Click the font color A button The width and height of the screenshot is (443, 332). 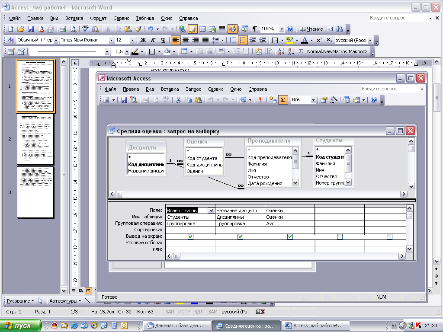point(304,40)
